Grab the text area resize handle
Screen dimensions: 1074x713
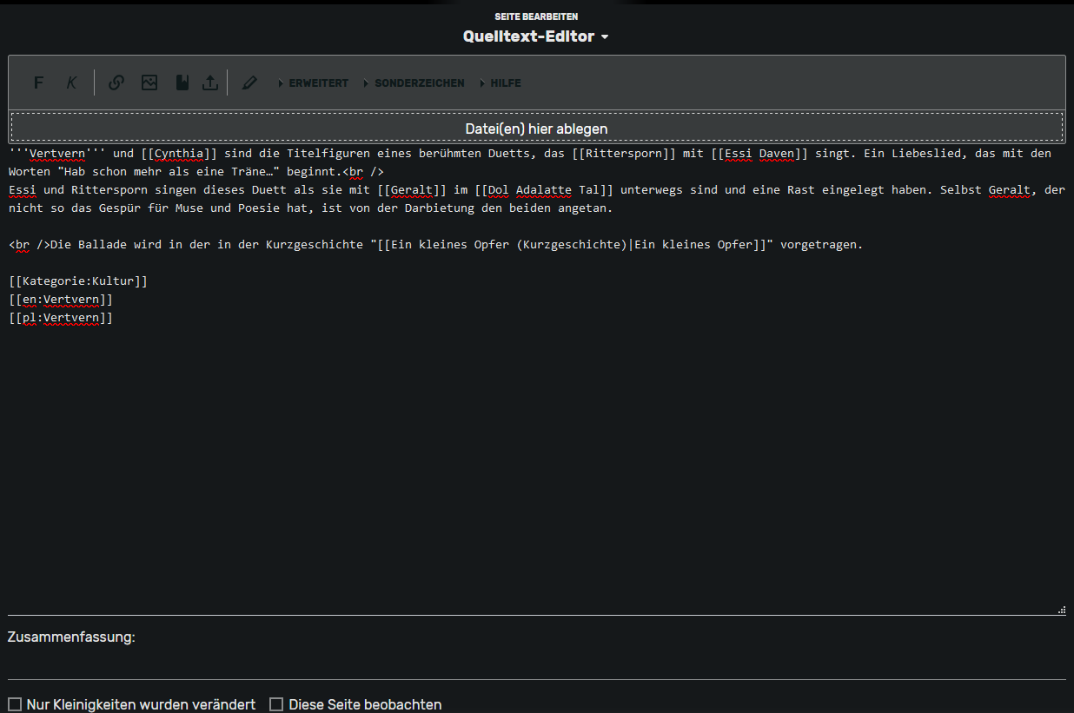pyautogui.click(x=1062, y=611)
